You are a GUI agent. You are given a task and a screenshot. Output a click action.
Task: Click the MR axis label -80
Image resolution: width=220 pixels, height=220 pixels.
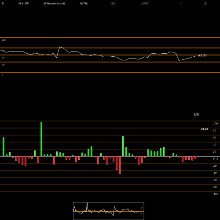pyautogui.click(x=215, y=187)
